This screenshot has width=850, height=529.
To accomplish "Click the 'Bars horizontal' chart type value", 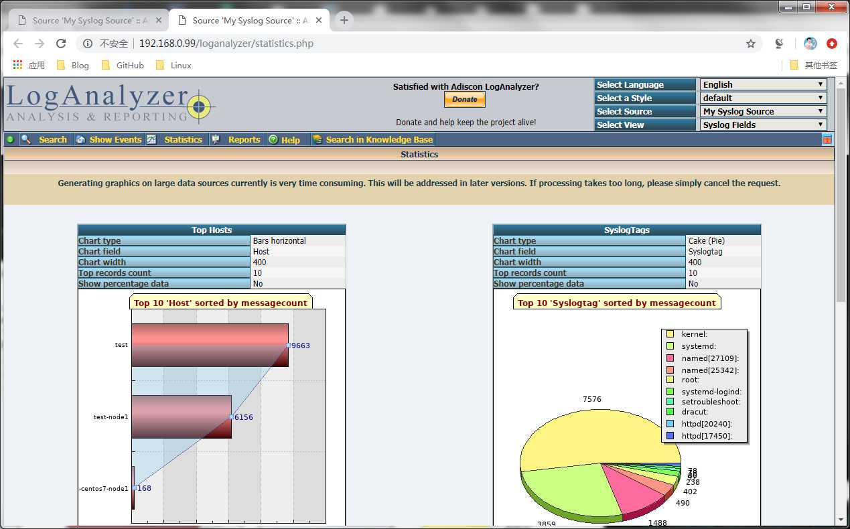I will (x=279, y=240).
